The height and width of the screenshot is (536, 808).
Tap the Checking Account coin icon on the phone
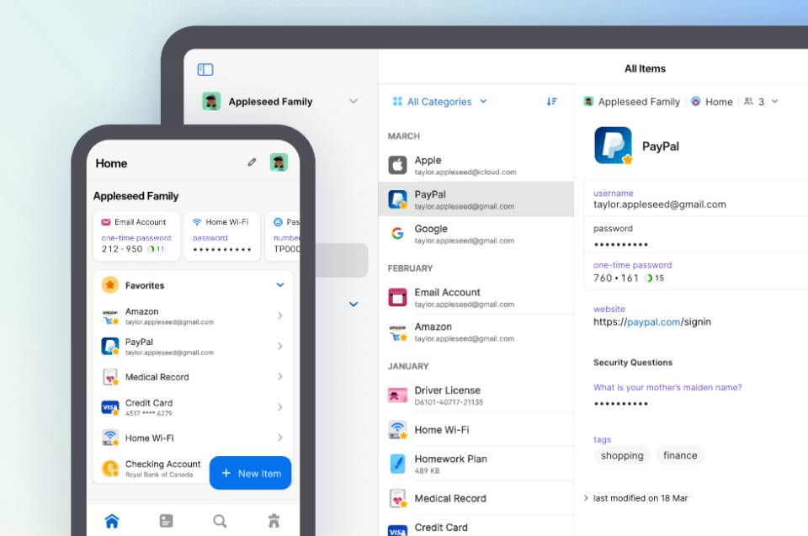(110, 469)
